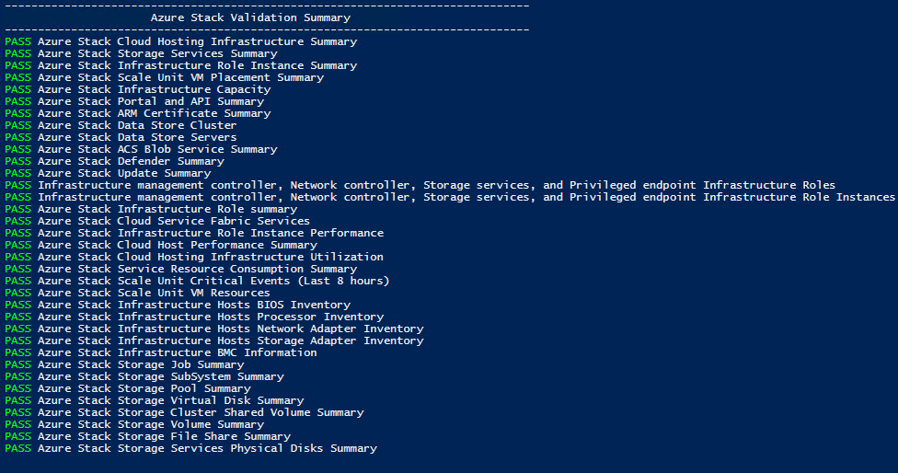The width and height of the screenshot is (898, 473).
Task: Select the Cloud Service Fabric Services line
Action: coord(157,221)
